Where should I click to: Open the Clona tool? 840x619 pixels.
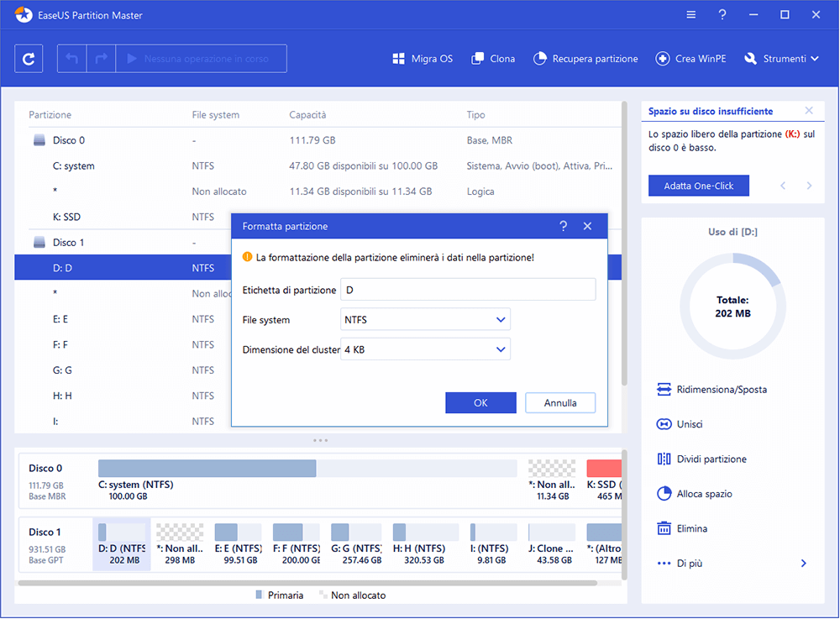(493, 58)
